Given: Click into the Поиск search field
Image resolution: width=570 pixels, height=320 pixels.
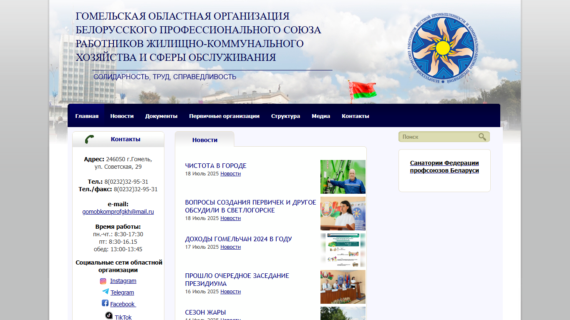Looking at the screenshot, I should coord(439,137).
